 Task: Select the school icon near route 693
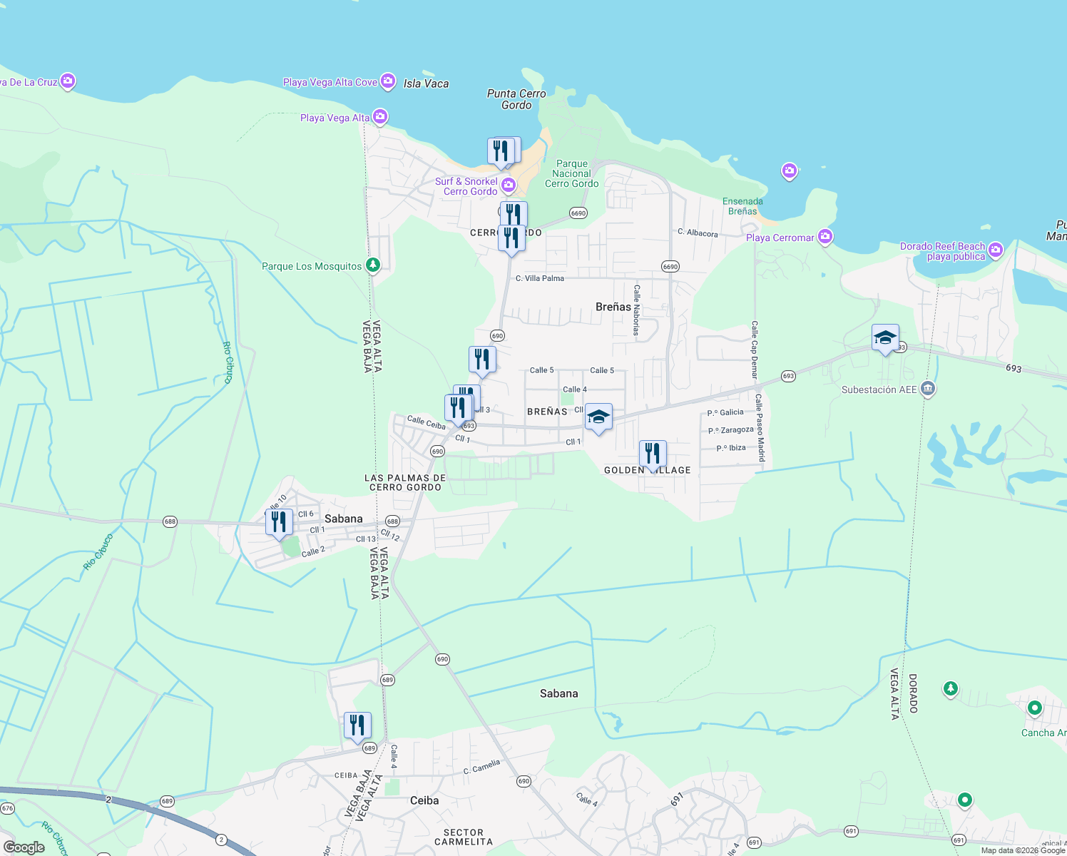click(885, 339)
